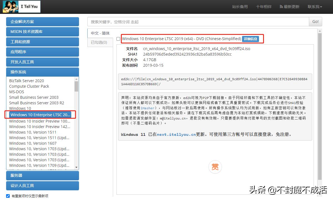Expand the MSDN 技术资源库 category panel
This screenshot has width=333, height=200.
click(x=42, y=32)
